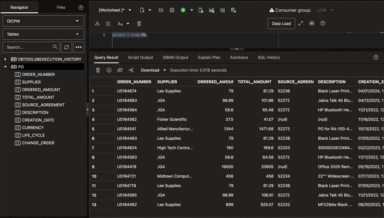The width and height of the screenshot is (384, 218).
Task: Click the Explain Plan toolbar icon
Action: point(222,10)
